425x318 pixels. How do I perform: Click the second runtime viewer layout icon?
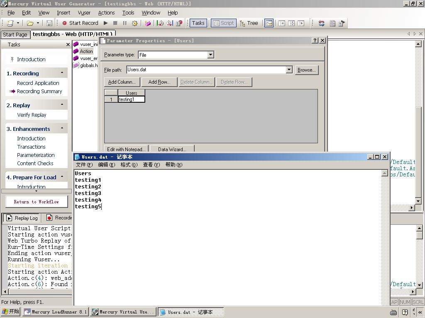[291, 23]
